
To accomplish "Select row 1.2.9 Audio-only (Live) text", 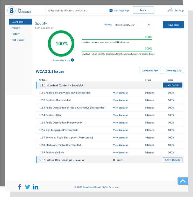I will [x=52, y=152].
